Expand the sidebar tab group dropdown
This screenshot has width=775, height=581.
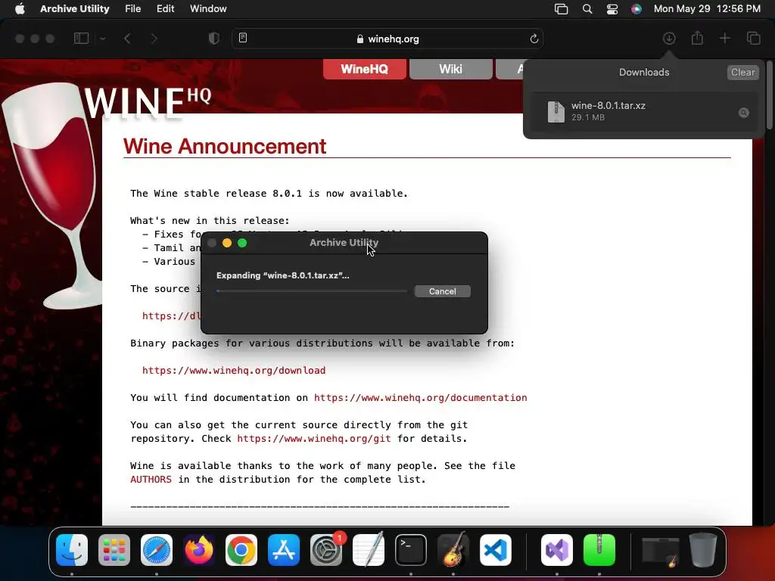click(x=102, y=39)
